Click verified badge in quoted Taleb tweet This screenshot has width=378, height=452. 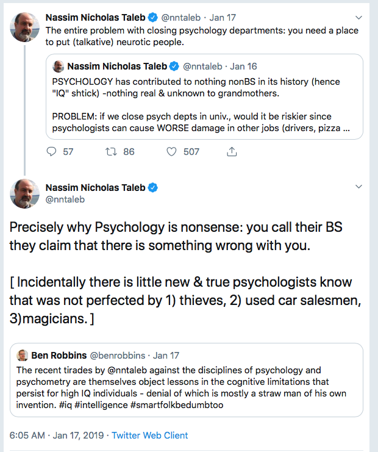173,66
